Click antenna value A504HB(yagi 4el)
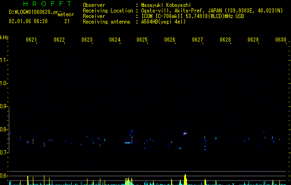 (163, 22)
